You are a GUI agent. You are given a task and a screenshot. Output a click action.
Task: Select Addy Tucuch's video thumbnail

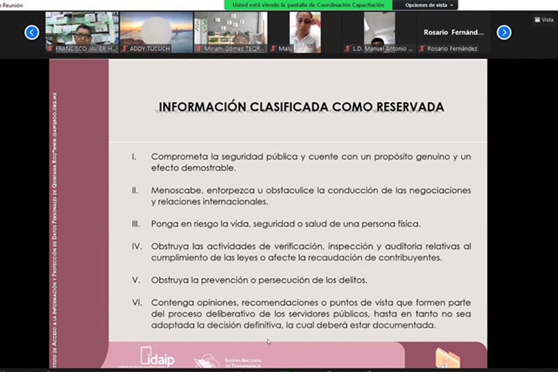pos(157,29)
